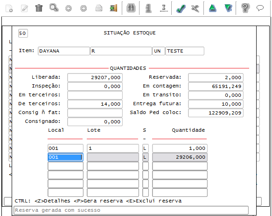Click the edit pencil toolbar icon

(24, 8)
